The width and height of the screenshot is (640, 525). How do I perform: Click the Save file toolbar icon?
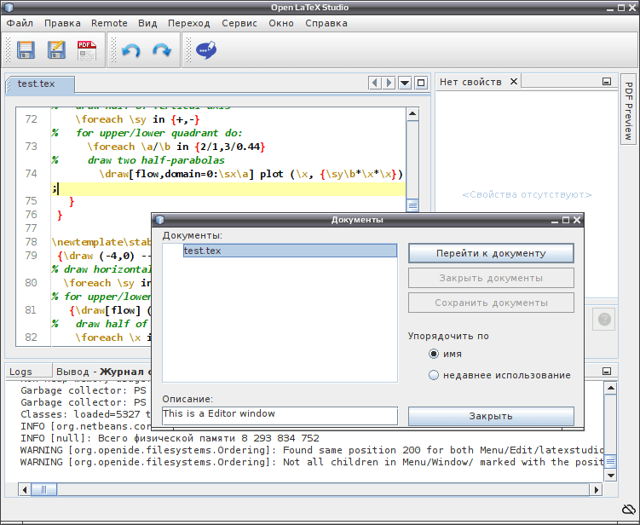pyautogui.click(x=26, y=50)
